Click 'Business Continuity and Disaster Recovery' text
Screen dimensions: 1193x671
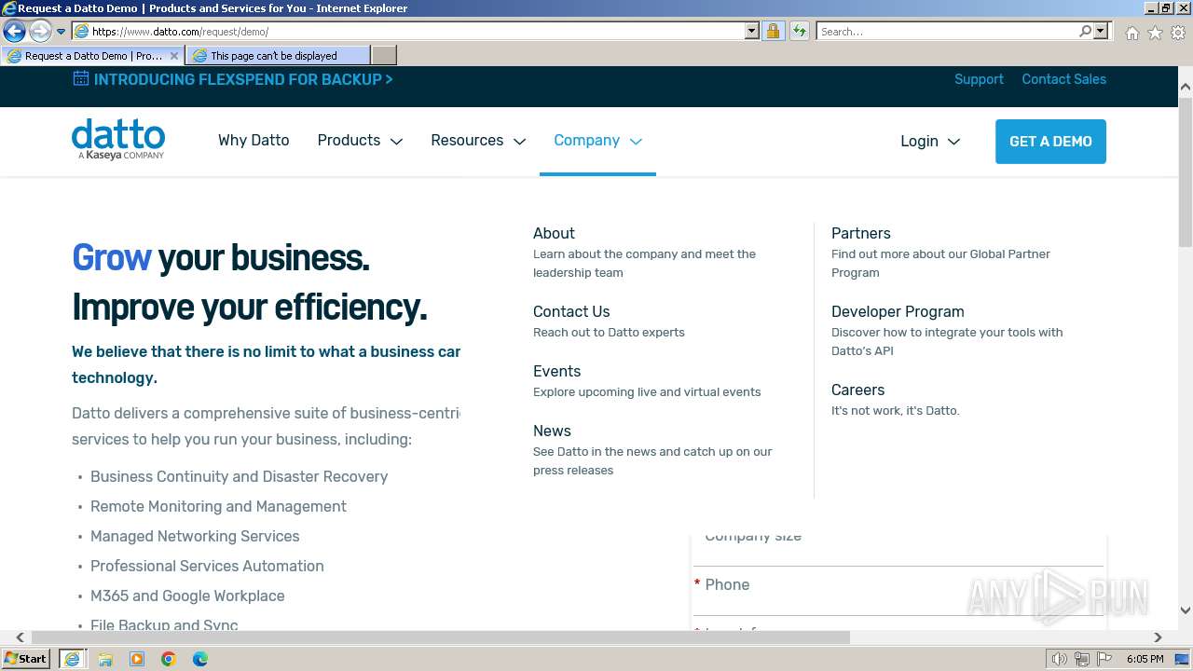point(239,476)
